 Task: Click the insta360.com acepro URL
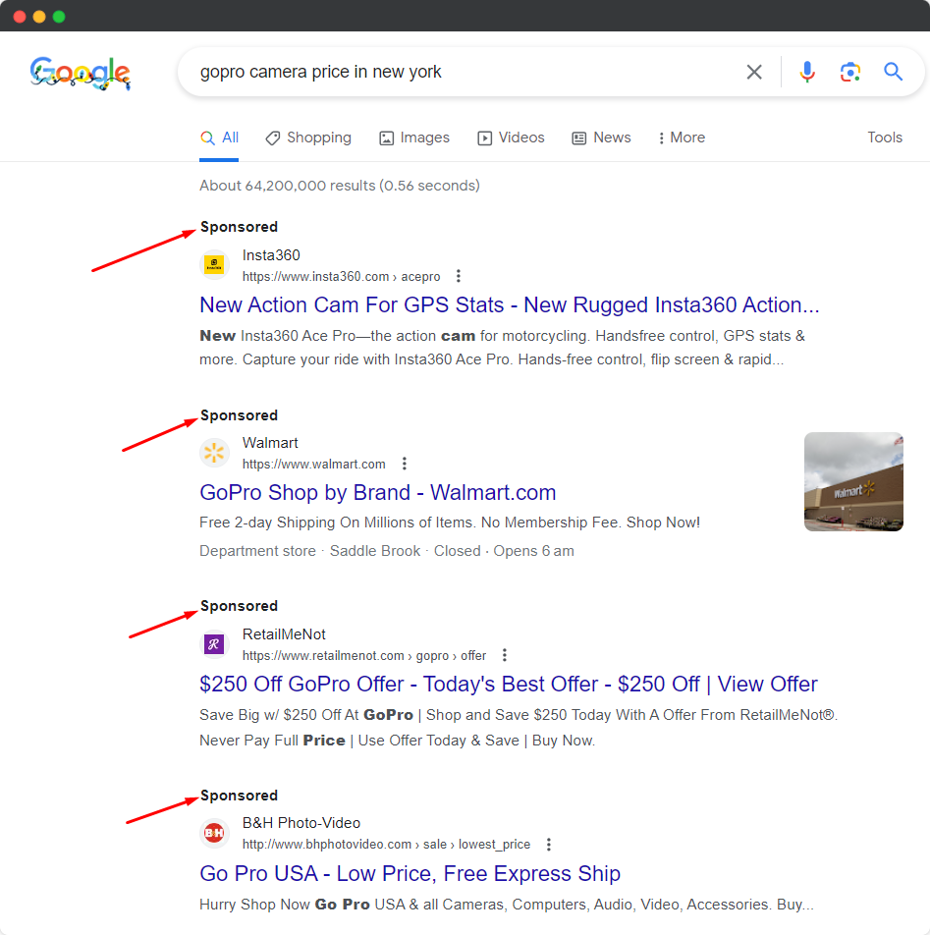tap(341, 277)
